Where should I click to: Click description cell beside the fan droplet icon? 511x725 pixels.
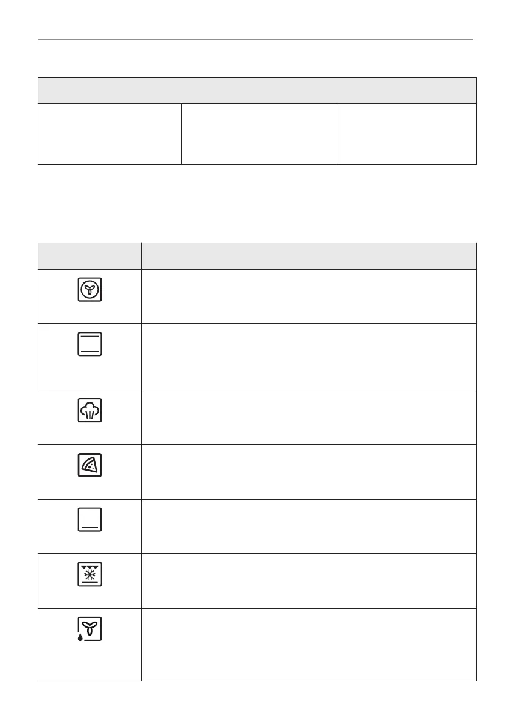point(308,644)
